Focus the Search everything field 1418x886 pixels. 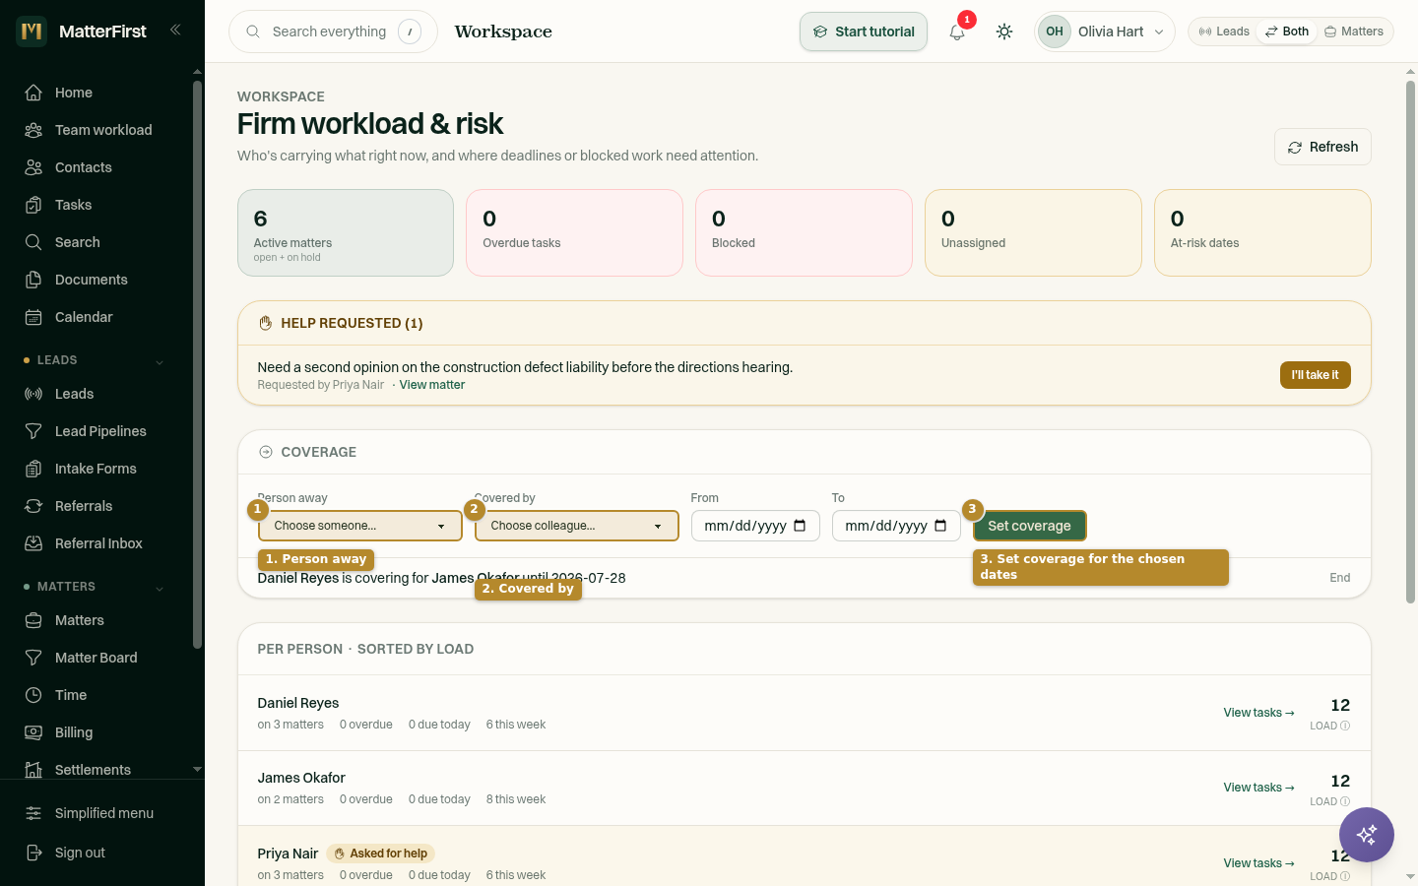point(333,32)
